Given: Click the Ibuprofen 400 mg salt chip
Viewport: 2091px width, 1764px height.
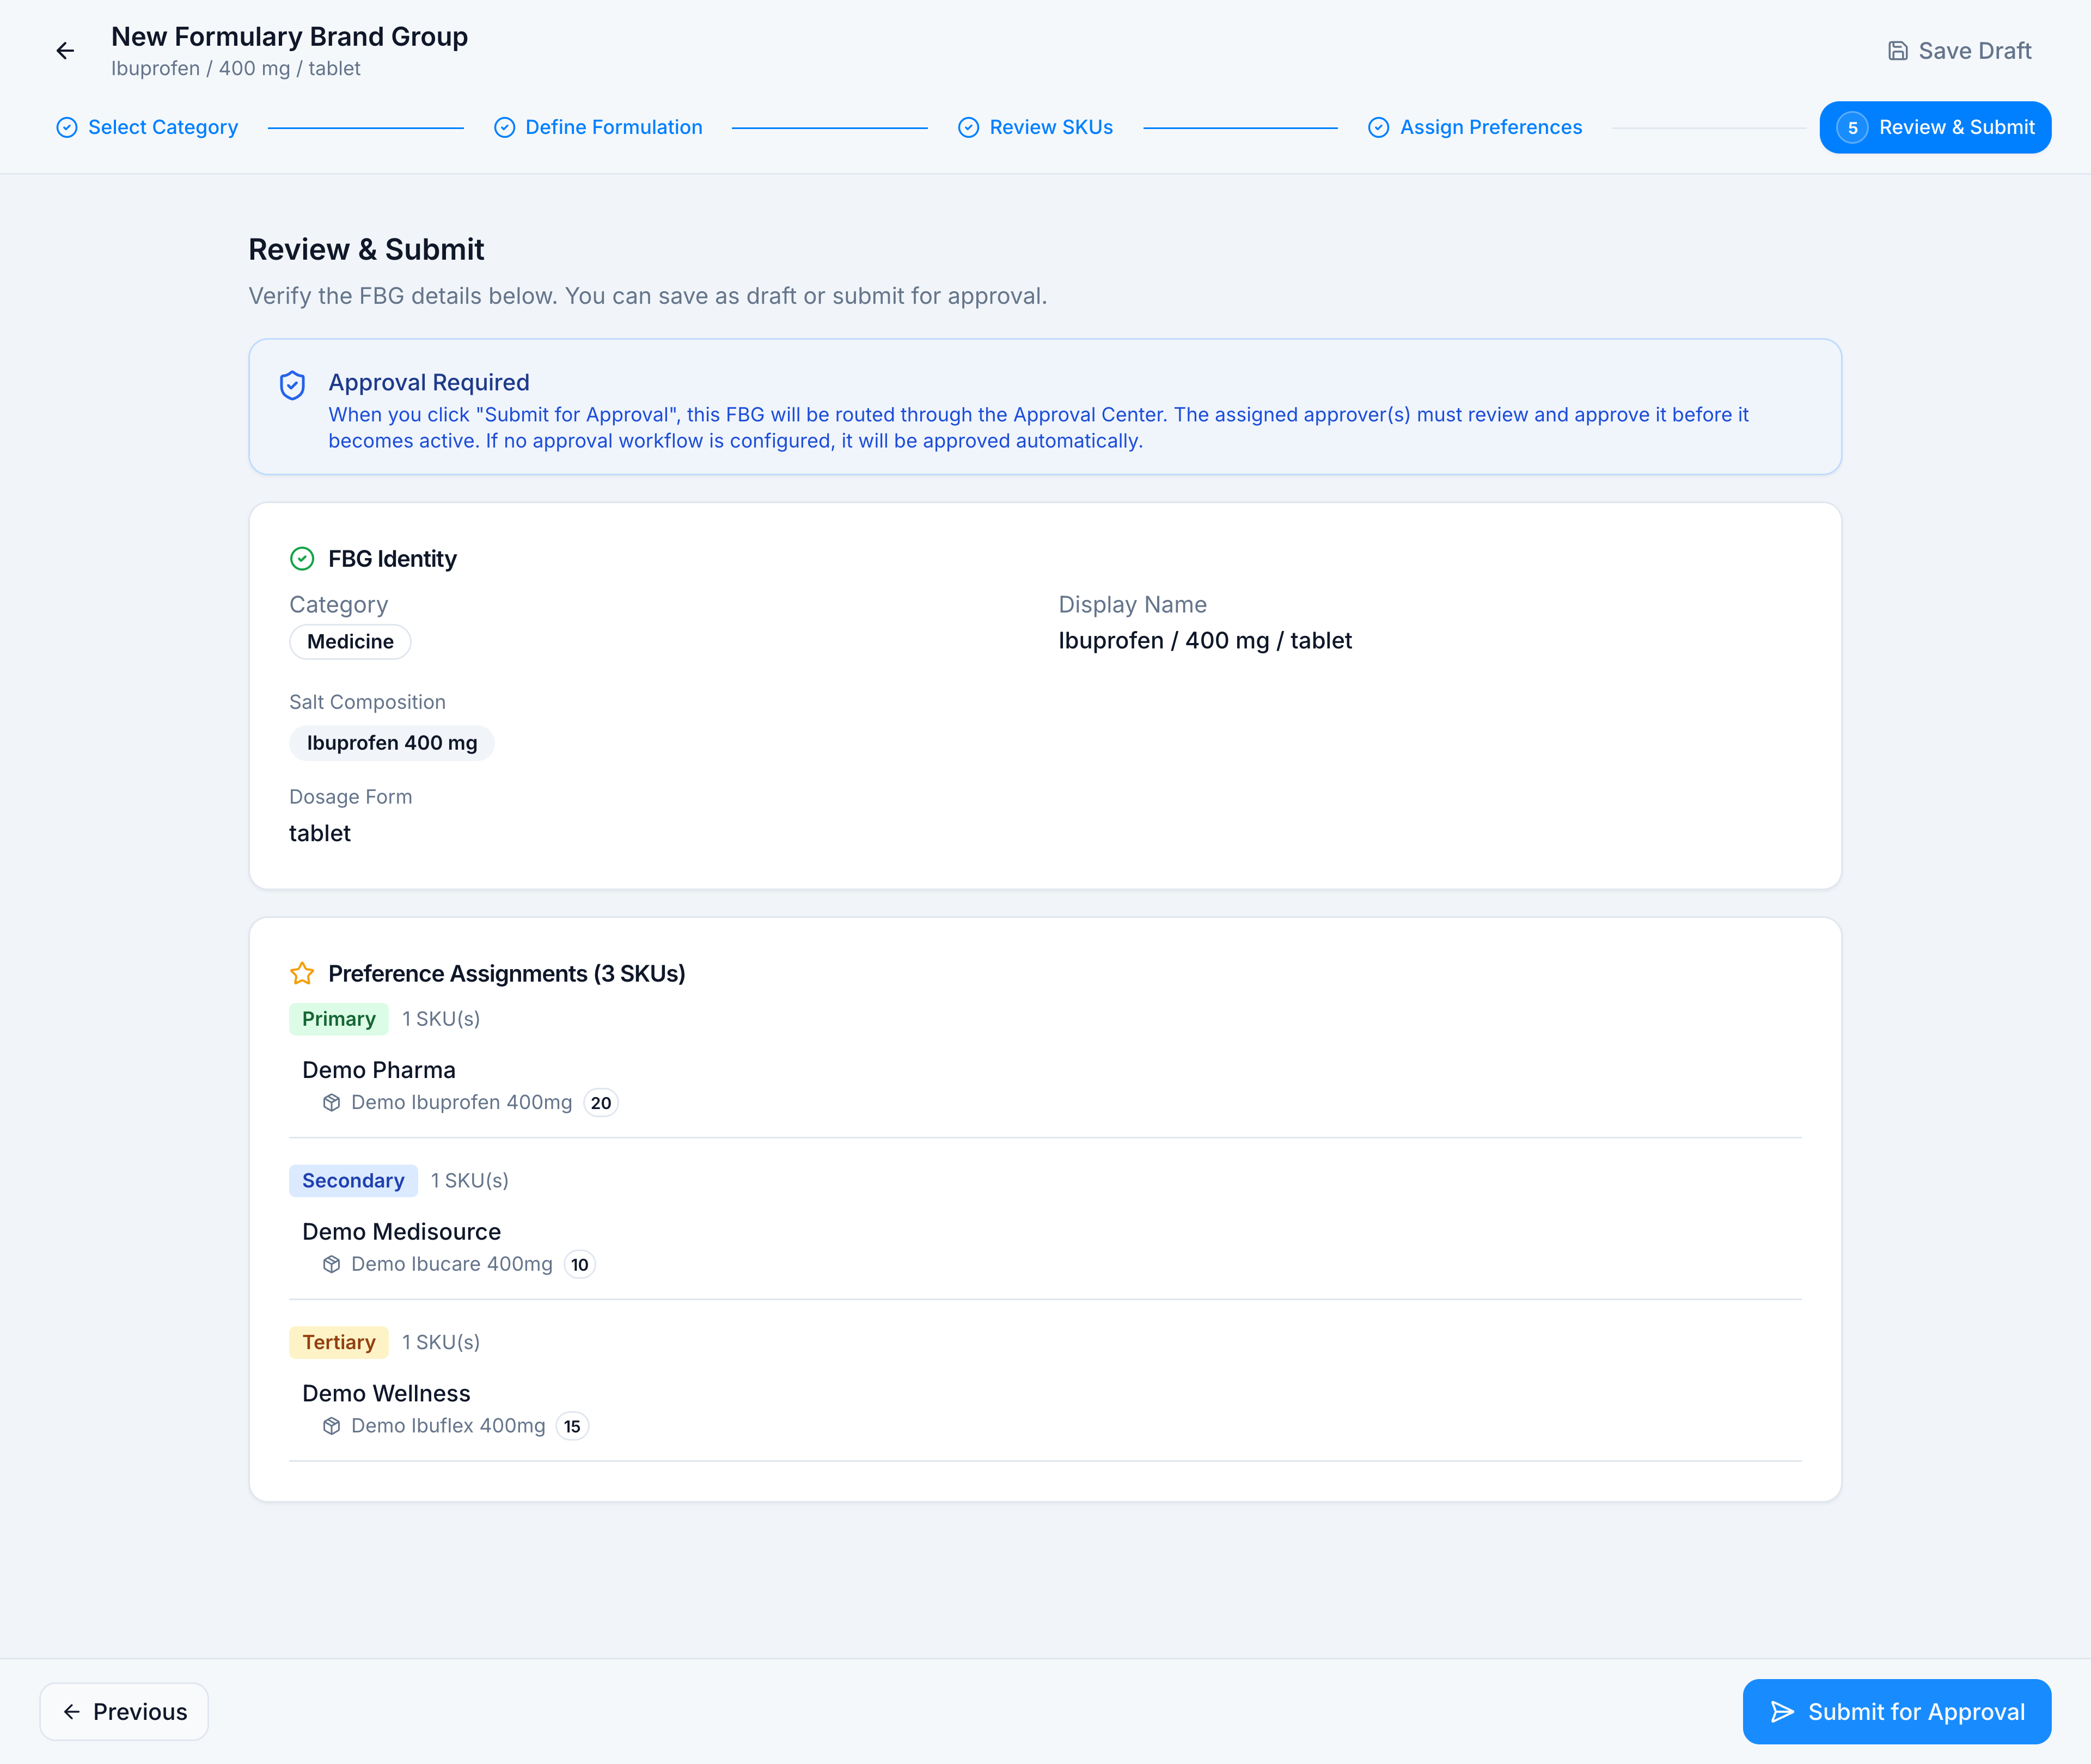Looking at the screenshot, I should 392,743.
